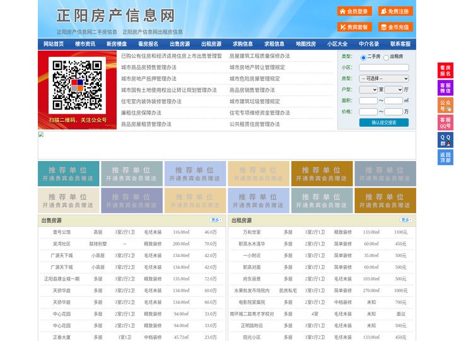
Task: Go to 求租信息 navigation item
Action: (274, 44)
